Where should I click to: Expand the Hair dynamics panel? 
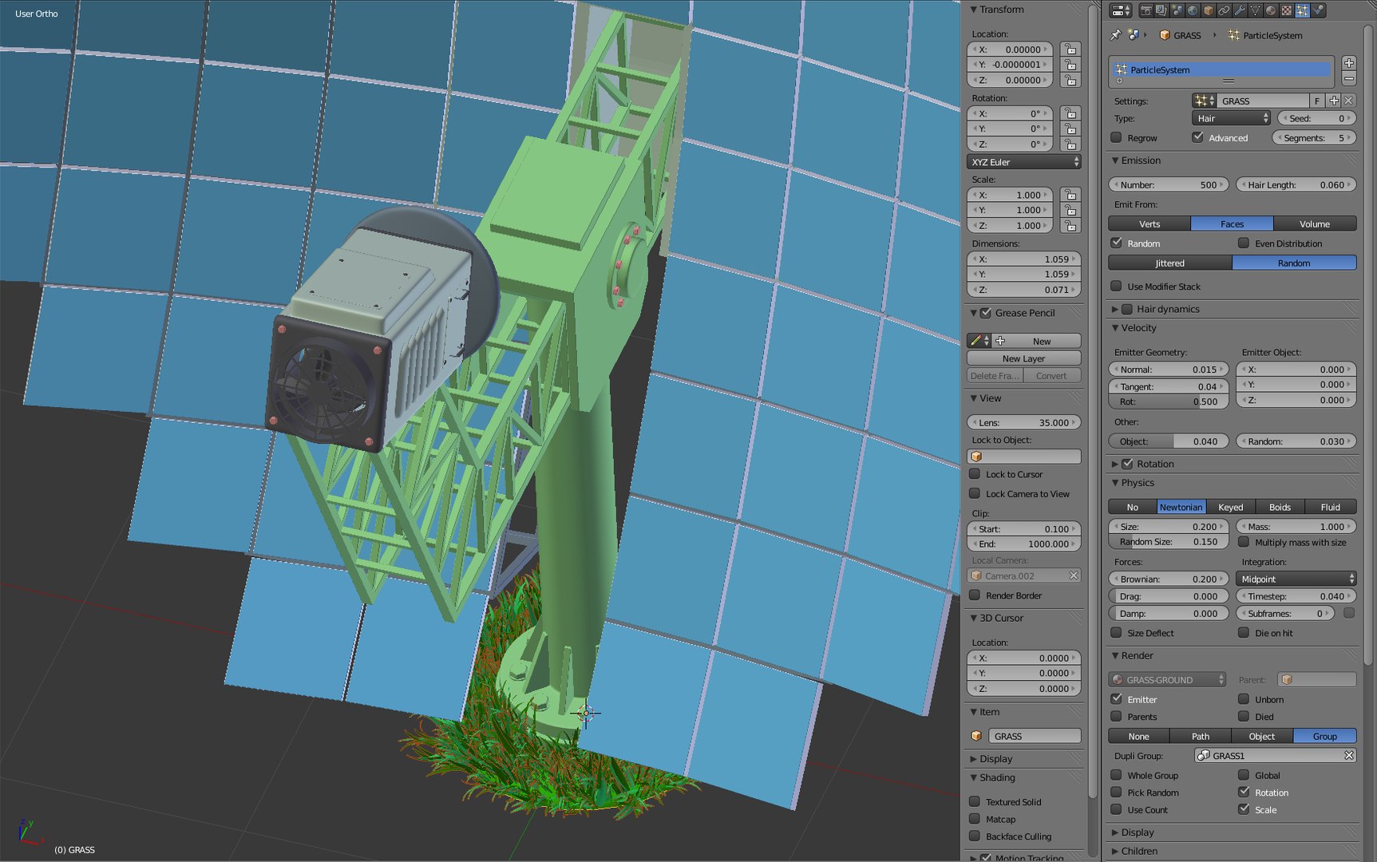tap(1115, 309)
